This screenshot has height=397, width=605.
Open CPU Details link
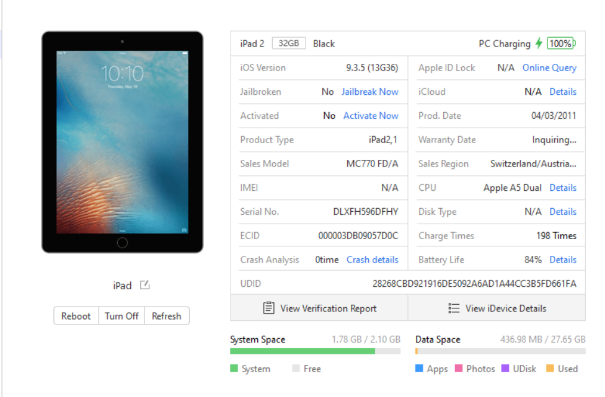563,188
